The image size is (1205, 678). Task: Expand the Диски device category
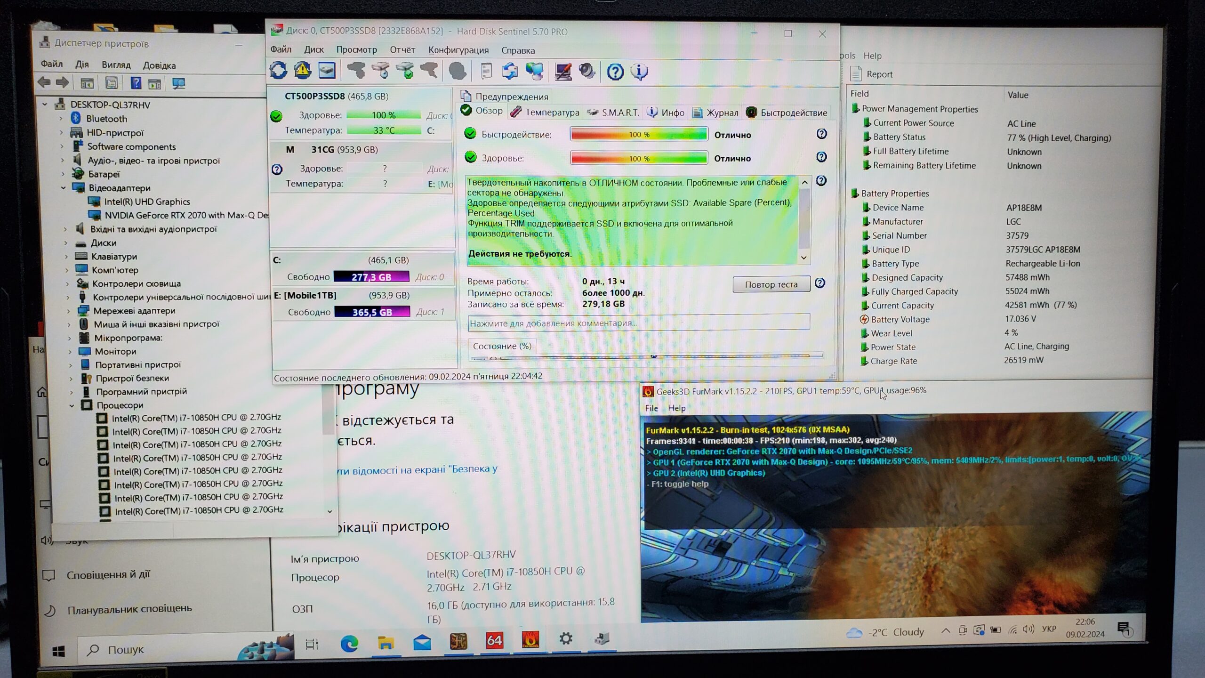coord(66,243)
